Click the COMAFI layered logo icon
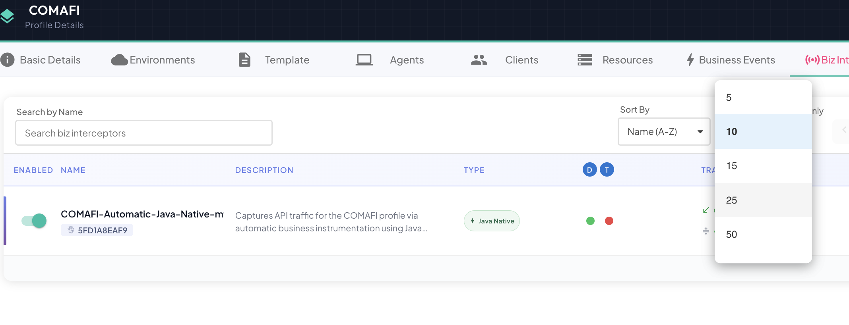849x325 pixels. pos(7,16)
